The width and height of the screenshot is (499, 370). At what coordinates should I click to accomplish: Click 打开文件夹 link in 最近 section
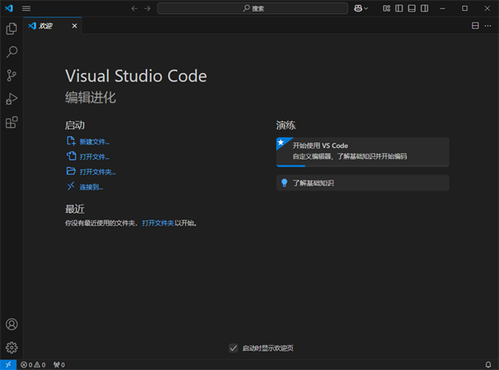[x=158, y=224]
